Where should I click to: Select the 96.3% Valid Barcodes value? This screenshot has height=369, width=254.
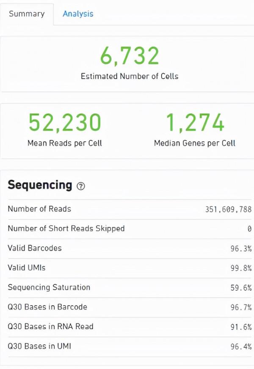tap(241, 249)
